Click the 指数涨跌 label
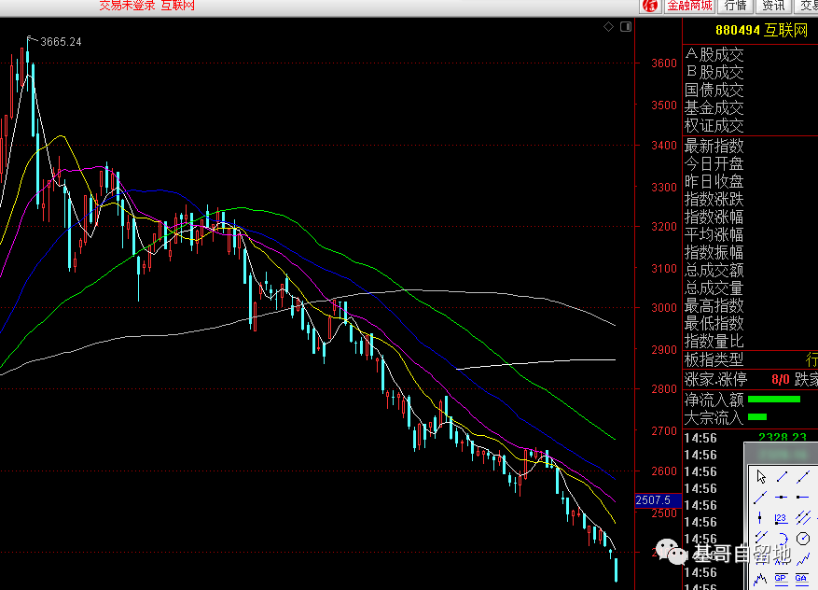 click(714, 199)
